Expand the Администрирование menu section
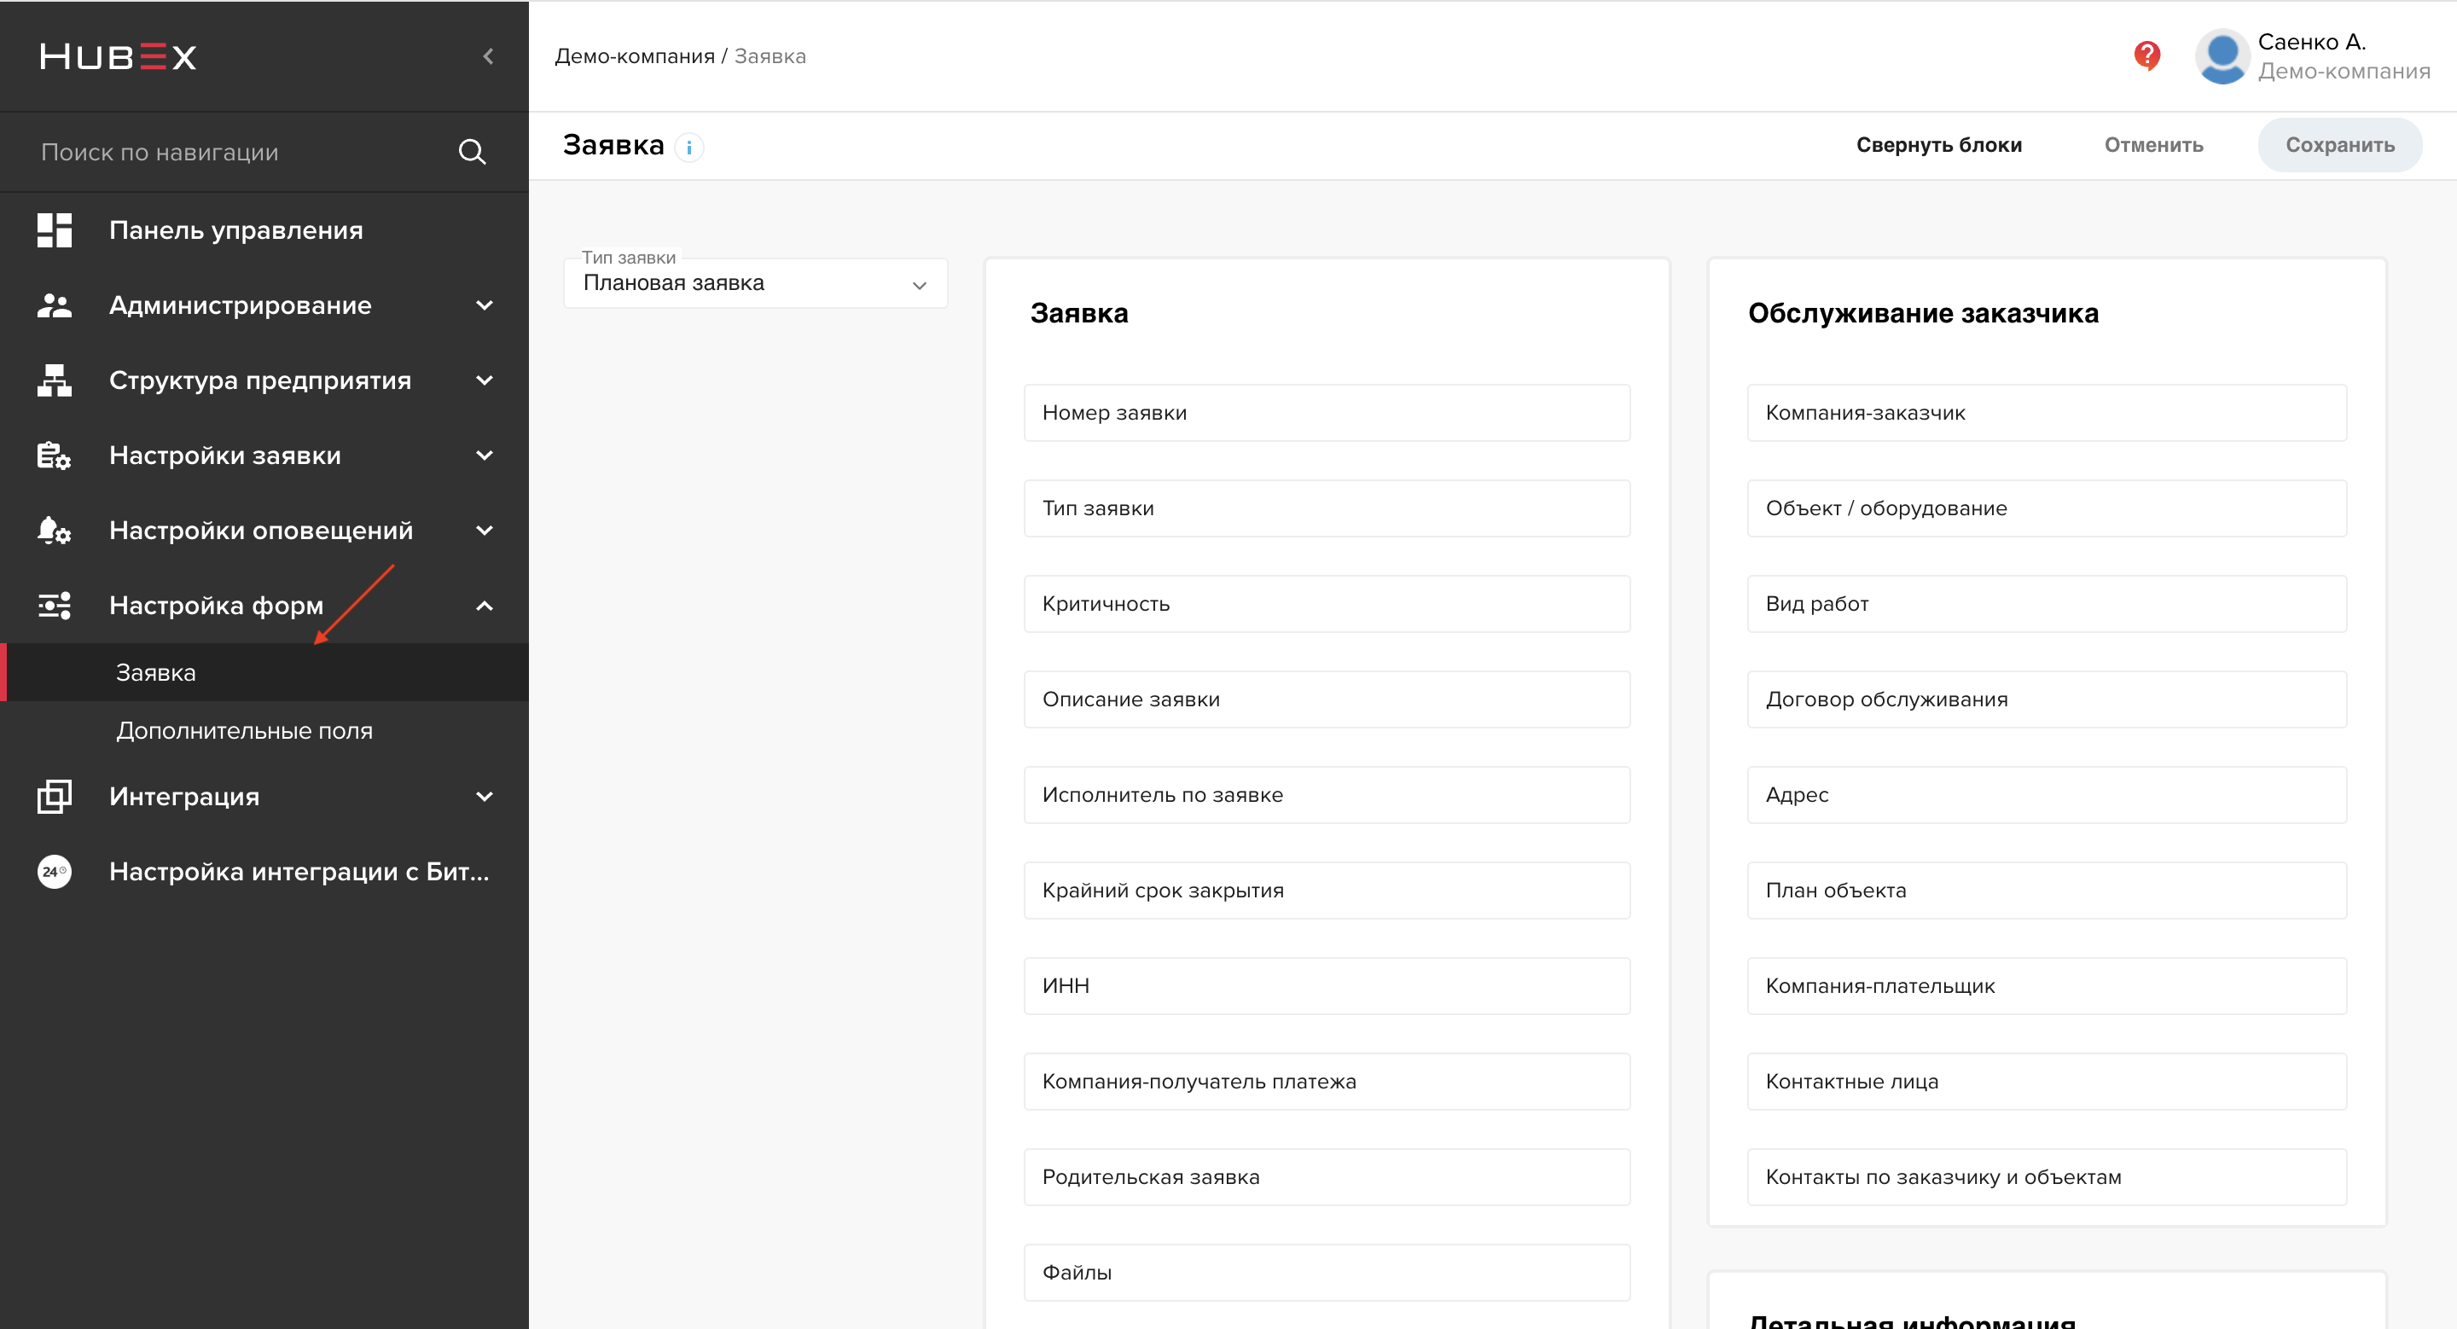The image size is (2457, 1329). (x=485, y=305)
